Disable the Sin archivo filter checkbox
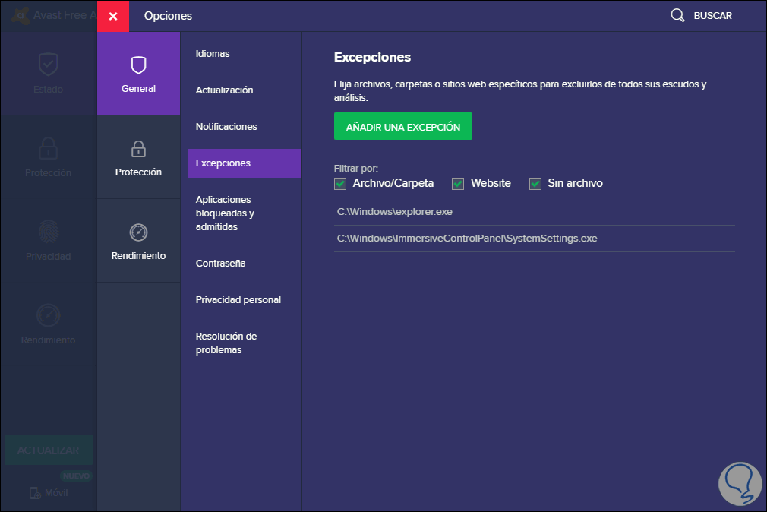This screenshot has height=512, width=767. click(x=535, y=183)
